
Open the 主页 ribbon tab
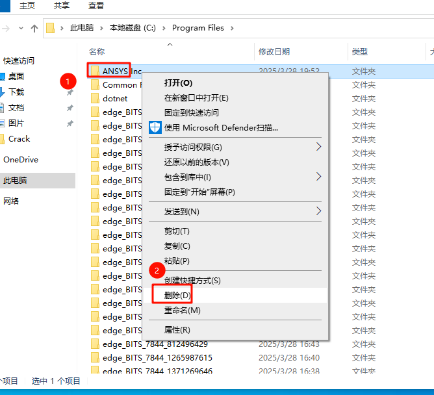point(27,6)
